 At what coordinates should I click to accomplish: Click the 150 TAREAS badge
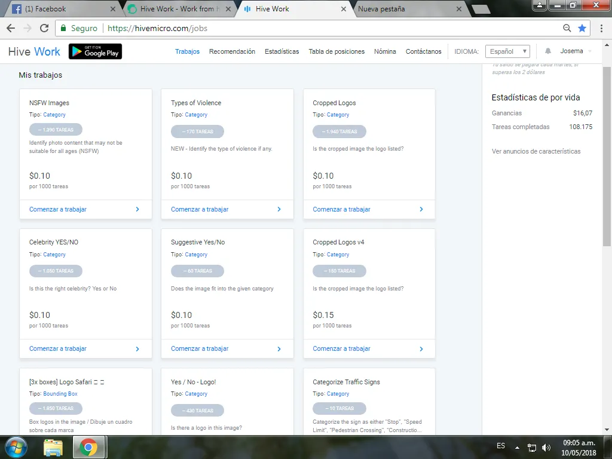[339, 271]
